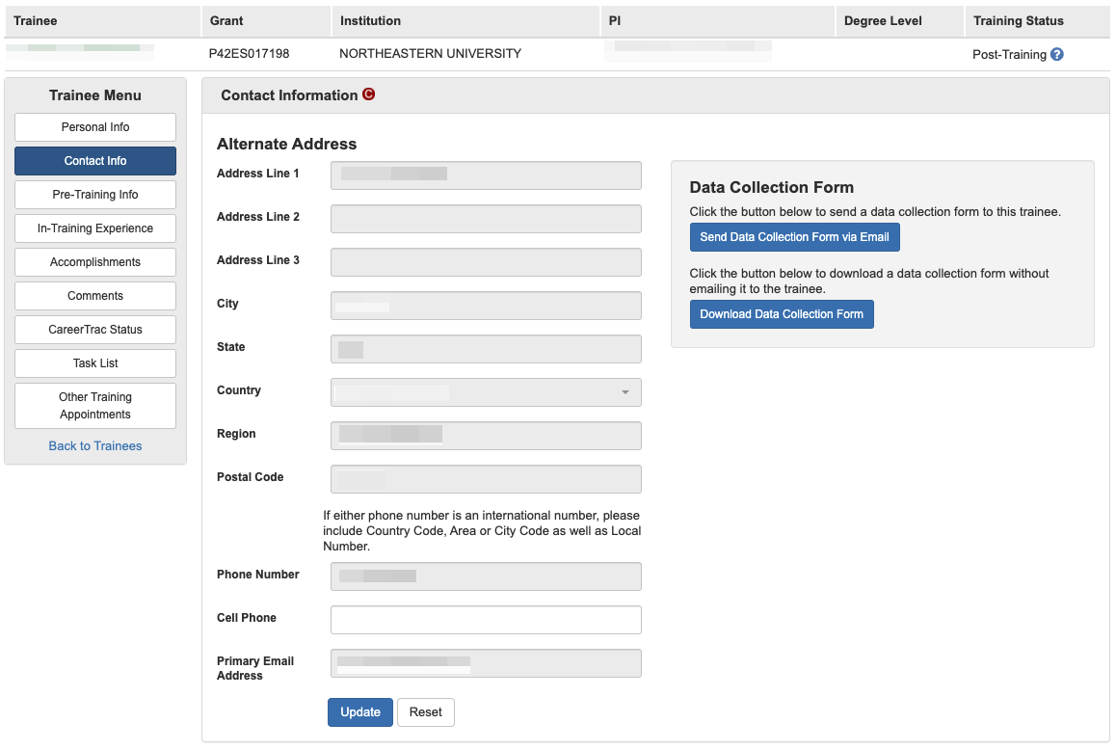1116x750 pixels.
Task: Go to Pre-Training Info section
Action: [95, 195]
